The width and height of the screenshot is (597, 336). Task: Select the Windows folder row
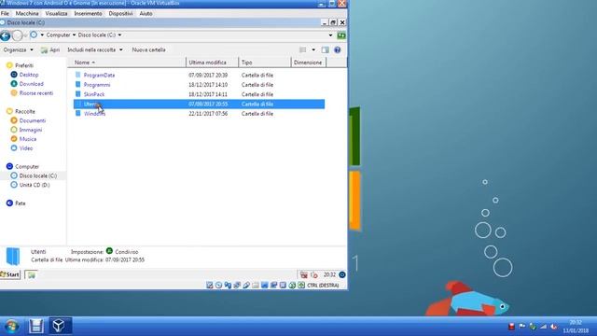point(199,114)
